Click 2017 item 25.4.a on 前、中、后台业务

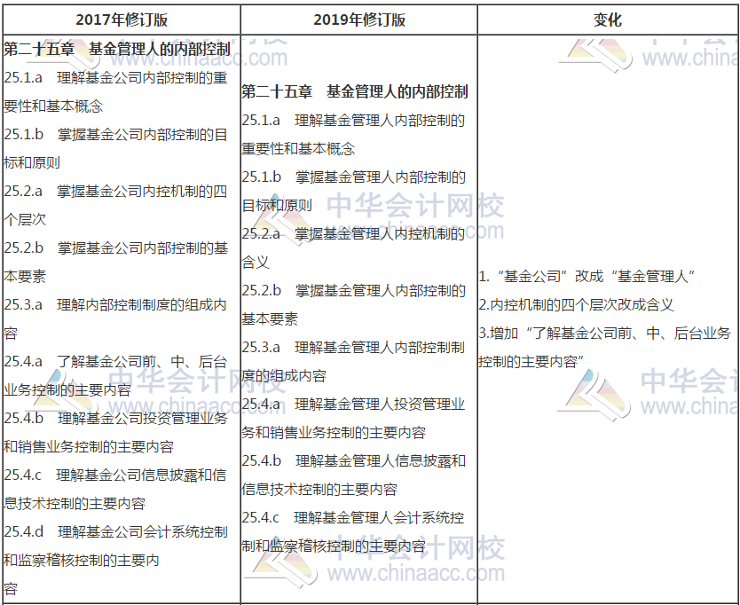click(x=115, y=375)
